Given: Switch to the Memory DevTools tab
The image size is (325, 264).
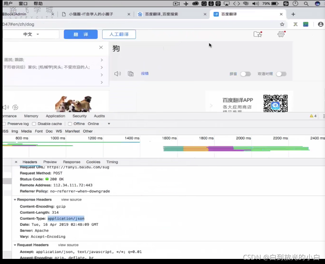Looking at the screenshot, I should point(31,116).
